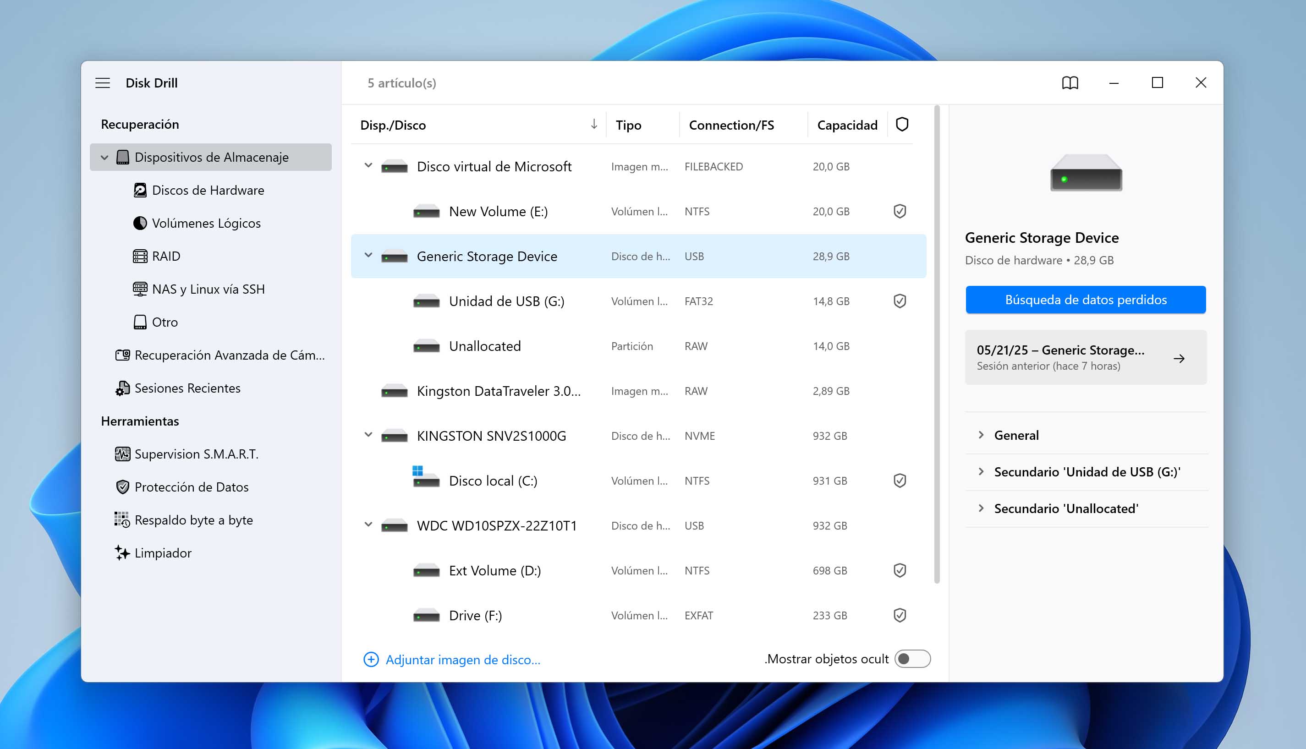Click the Volúmenes Lógicos pie icon
The width and height of the screenshot is (1306, 749).
(140, 223)
